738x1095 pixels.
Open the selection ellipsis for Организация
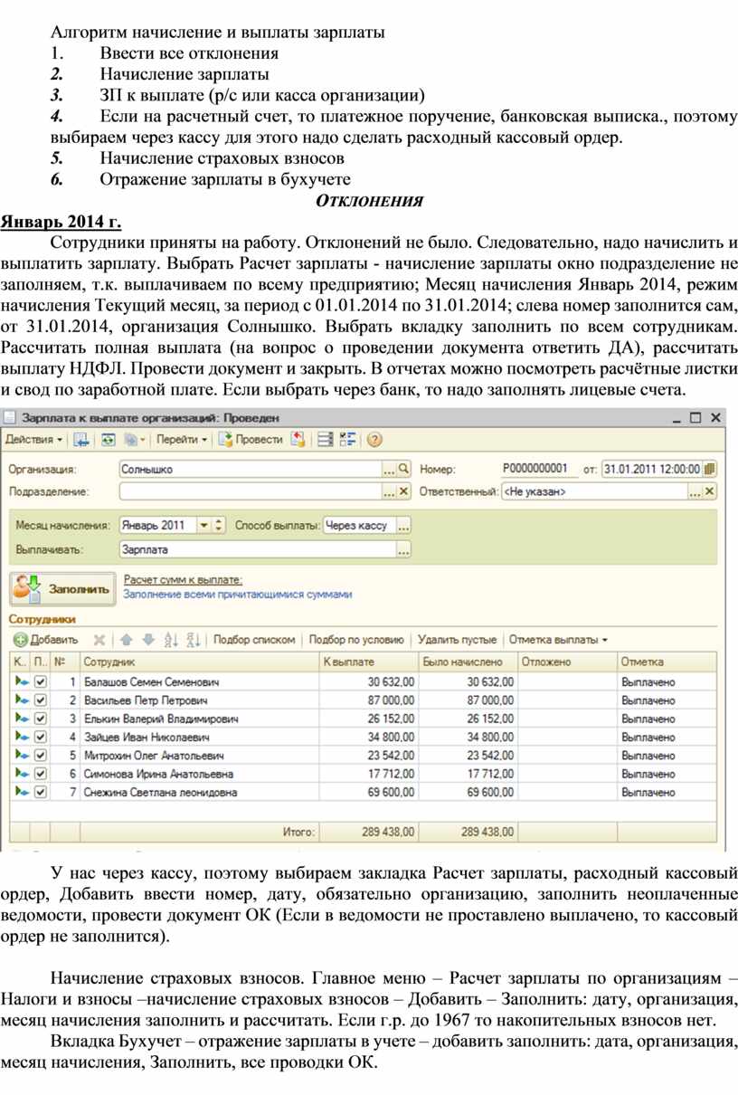point(389,470)
